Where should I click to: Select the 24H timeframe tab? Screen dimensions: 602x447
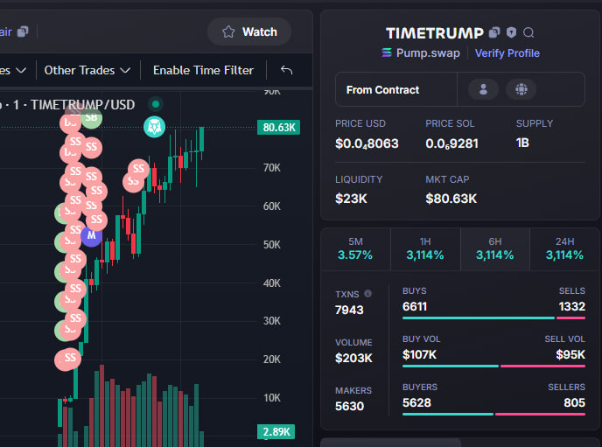point(564,248)
